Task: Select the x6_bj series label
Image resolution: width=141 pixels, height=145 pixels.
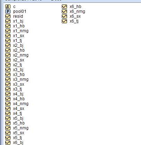Action: 18,143
